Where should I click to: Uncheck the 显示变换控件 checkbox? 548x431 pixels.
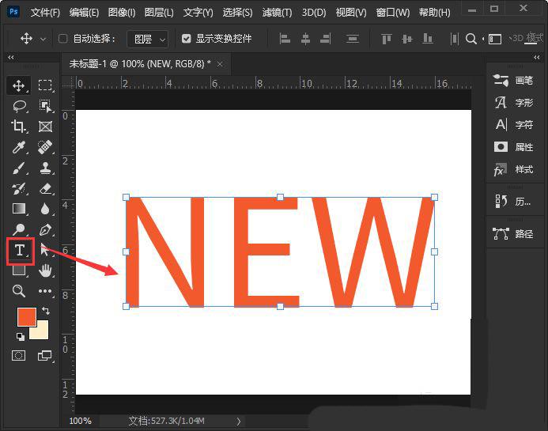(x=187, y=39)
